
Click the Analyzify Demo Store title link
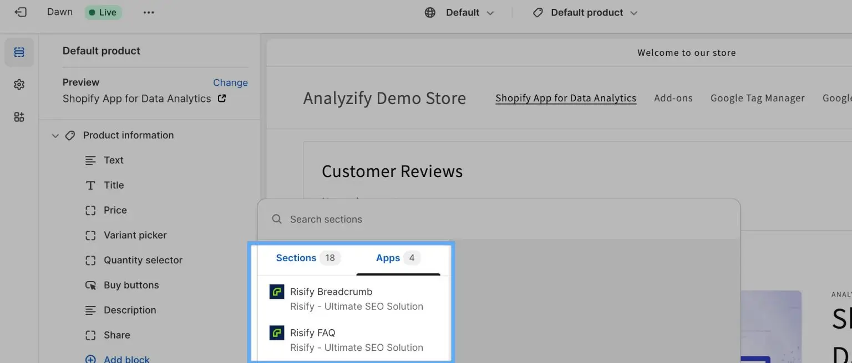tap(384, 98)
